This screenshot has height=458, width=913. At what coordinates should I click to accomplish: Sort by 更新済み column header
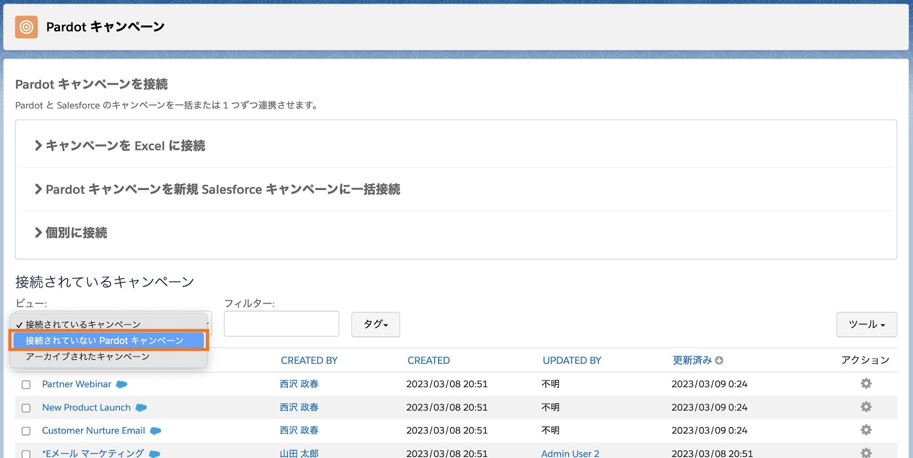pos(692,360)
